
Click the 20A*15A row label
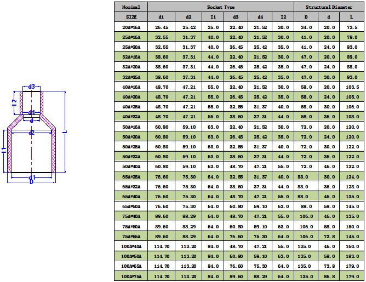coord(131,27)
